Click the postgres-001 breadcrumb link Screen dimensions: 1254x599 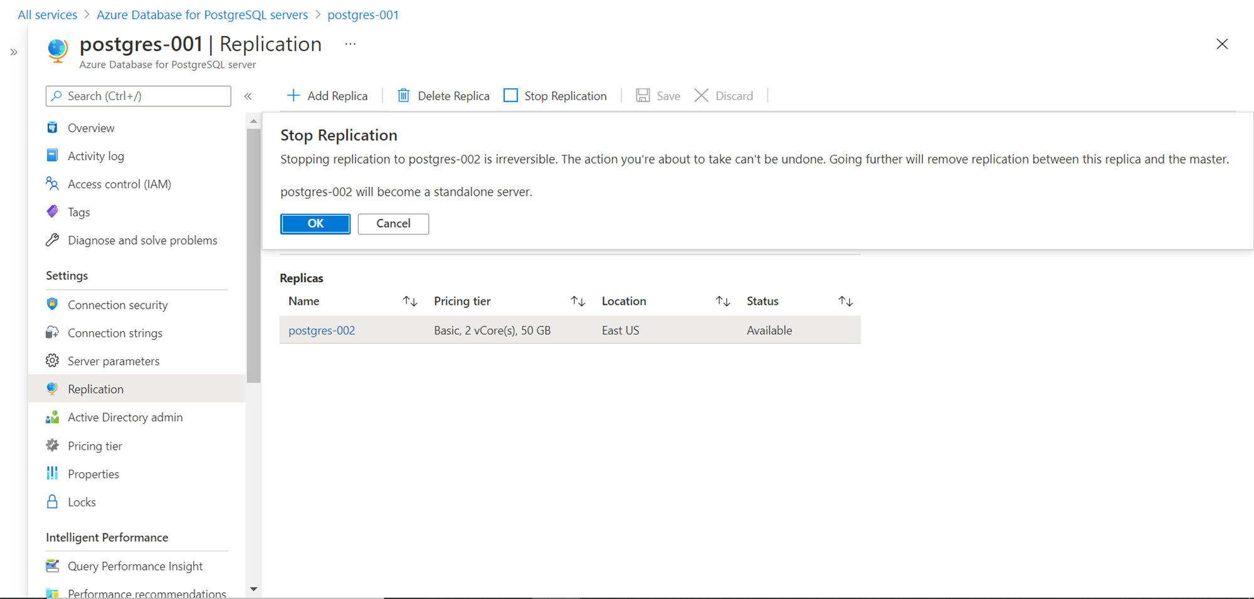(363, 14)
